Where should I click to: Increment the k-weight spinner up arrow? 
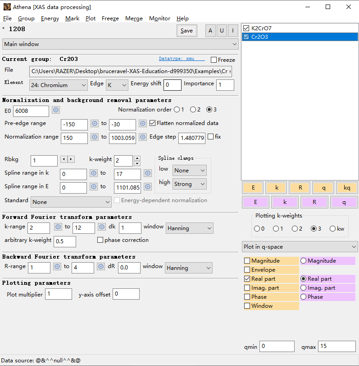(137, 158)
